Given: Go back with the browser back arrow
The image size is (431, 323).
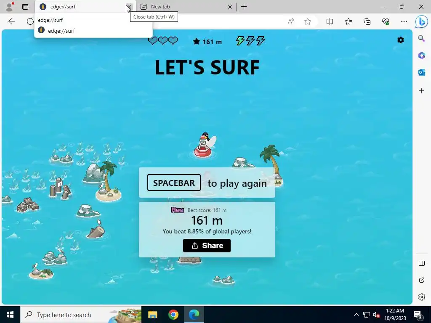Looking at the screenshot, I should pyautogui.click(x=11, y=21).
